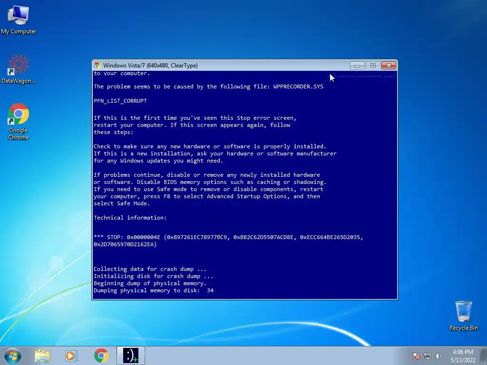Open Windows Explorer from the taskbar
Screen dimensions: 487x365
click(42, 355)
